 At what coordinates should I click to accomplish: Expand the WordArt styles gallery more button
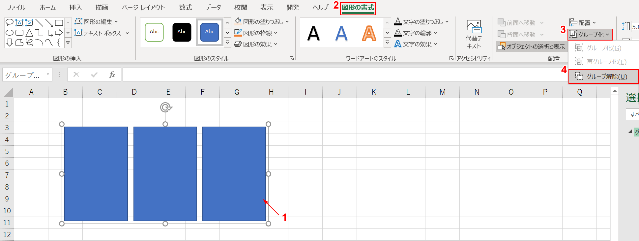388,42
